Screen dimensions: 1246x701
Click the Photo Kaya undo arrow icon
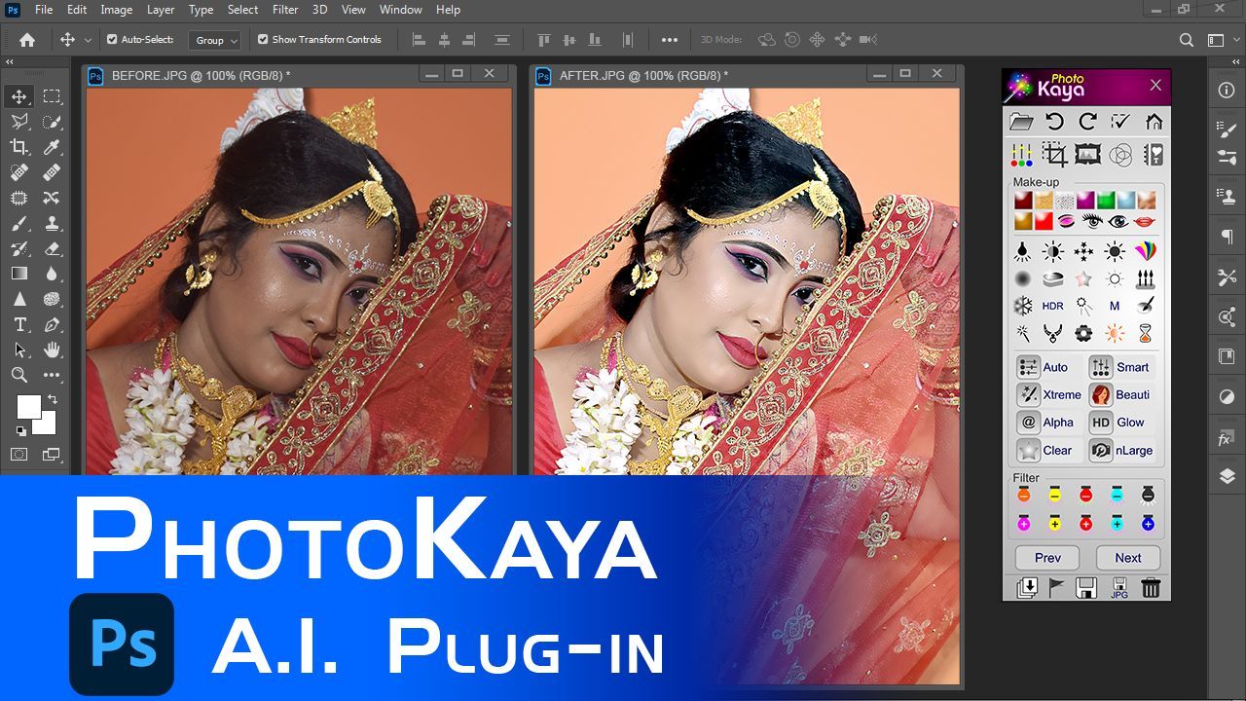click(1054, 122)
